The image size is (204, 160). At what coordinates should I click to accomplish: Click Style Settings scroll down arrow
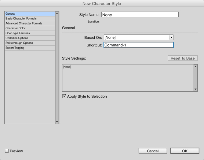pos(195,89)
